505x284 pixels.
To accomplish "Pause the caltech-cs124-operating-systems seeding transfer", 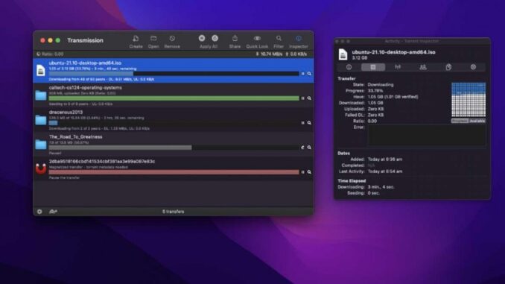I will pyautogui.click(x=302, y=98).
